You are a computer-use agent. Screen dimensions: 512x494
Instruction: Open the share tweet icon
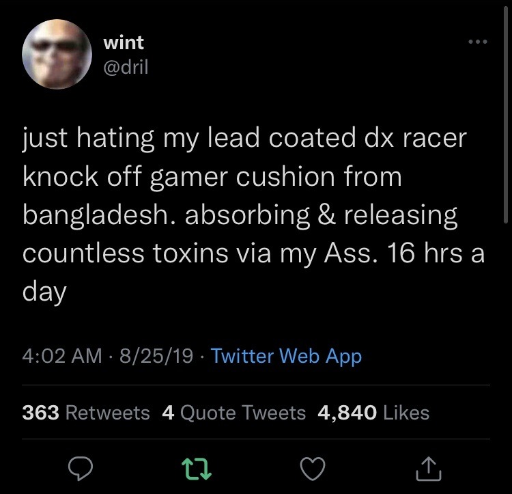[x=429, y=469]
